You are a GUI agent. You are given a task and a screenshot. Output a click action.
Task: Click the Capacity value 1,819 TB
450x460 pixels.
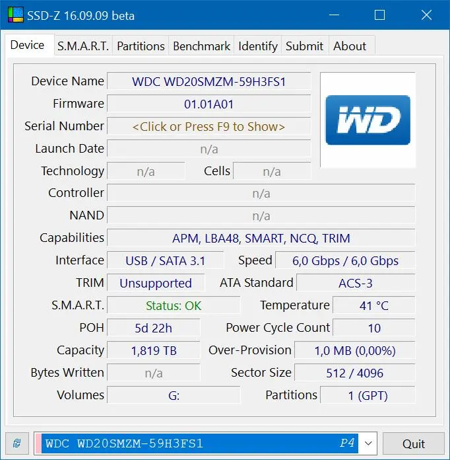click(x=153, y=350)
